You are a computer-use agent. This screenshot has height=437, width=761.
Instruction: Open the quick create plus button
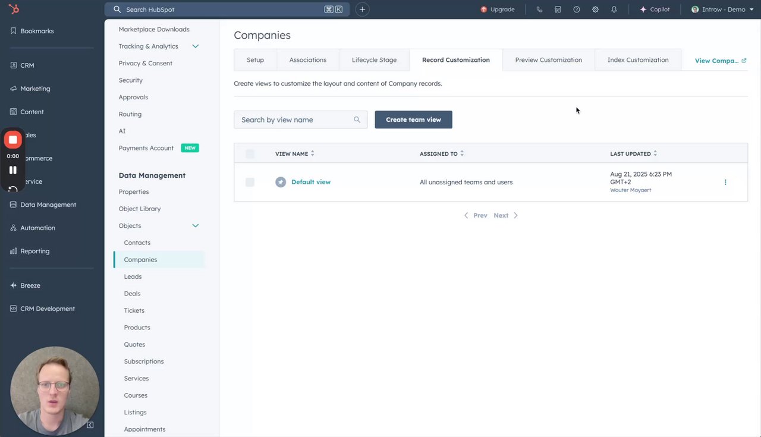[362, 10]
